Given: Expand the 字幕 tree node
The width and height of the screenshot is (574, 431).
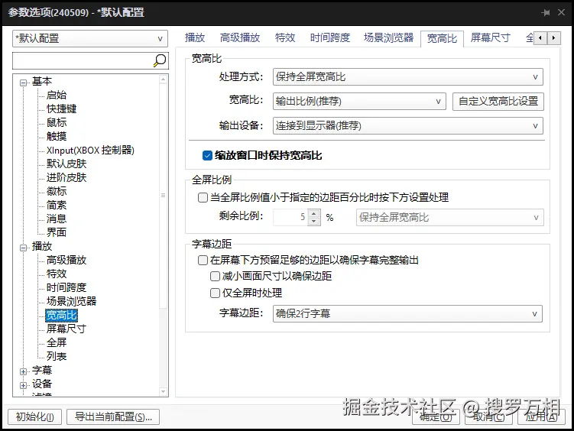Looking at the screenshot, I should tap(23, 371).
